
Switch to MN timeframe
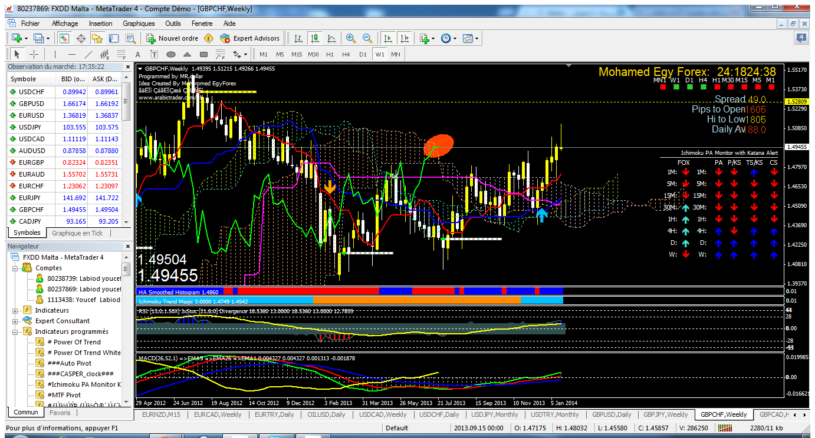tap(395, 54)
